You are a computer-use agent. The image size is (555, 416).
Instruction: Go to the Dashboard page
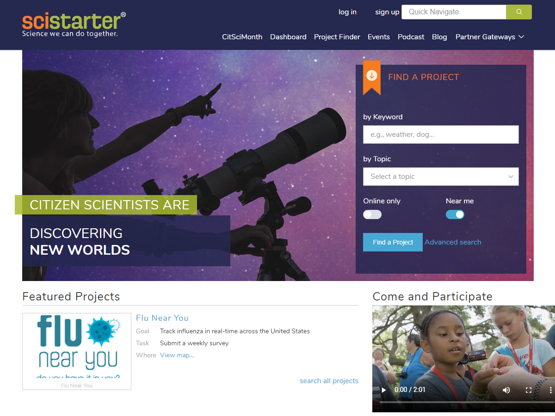pyautogui.click(x=288, y=37)
